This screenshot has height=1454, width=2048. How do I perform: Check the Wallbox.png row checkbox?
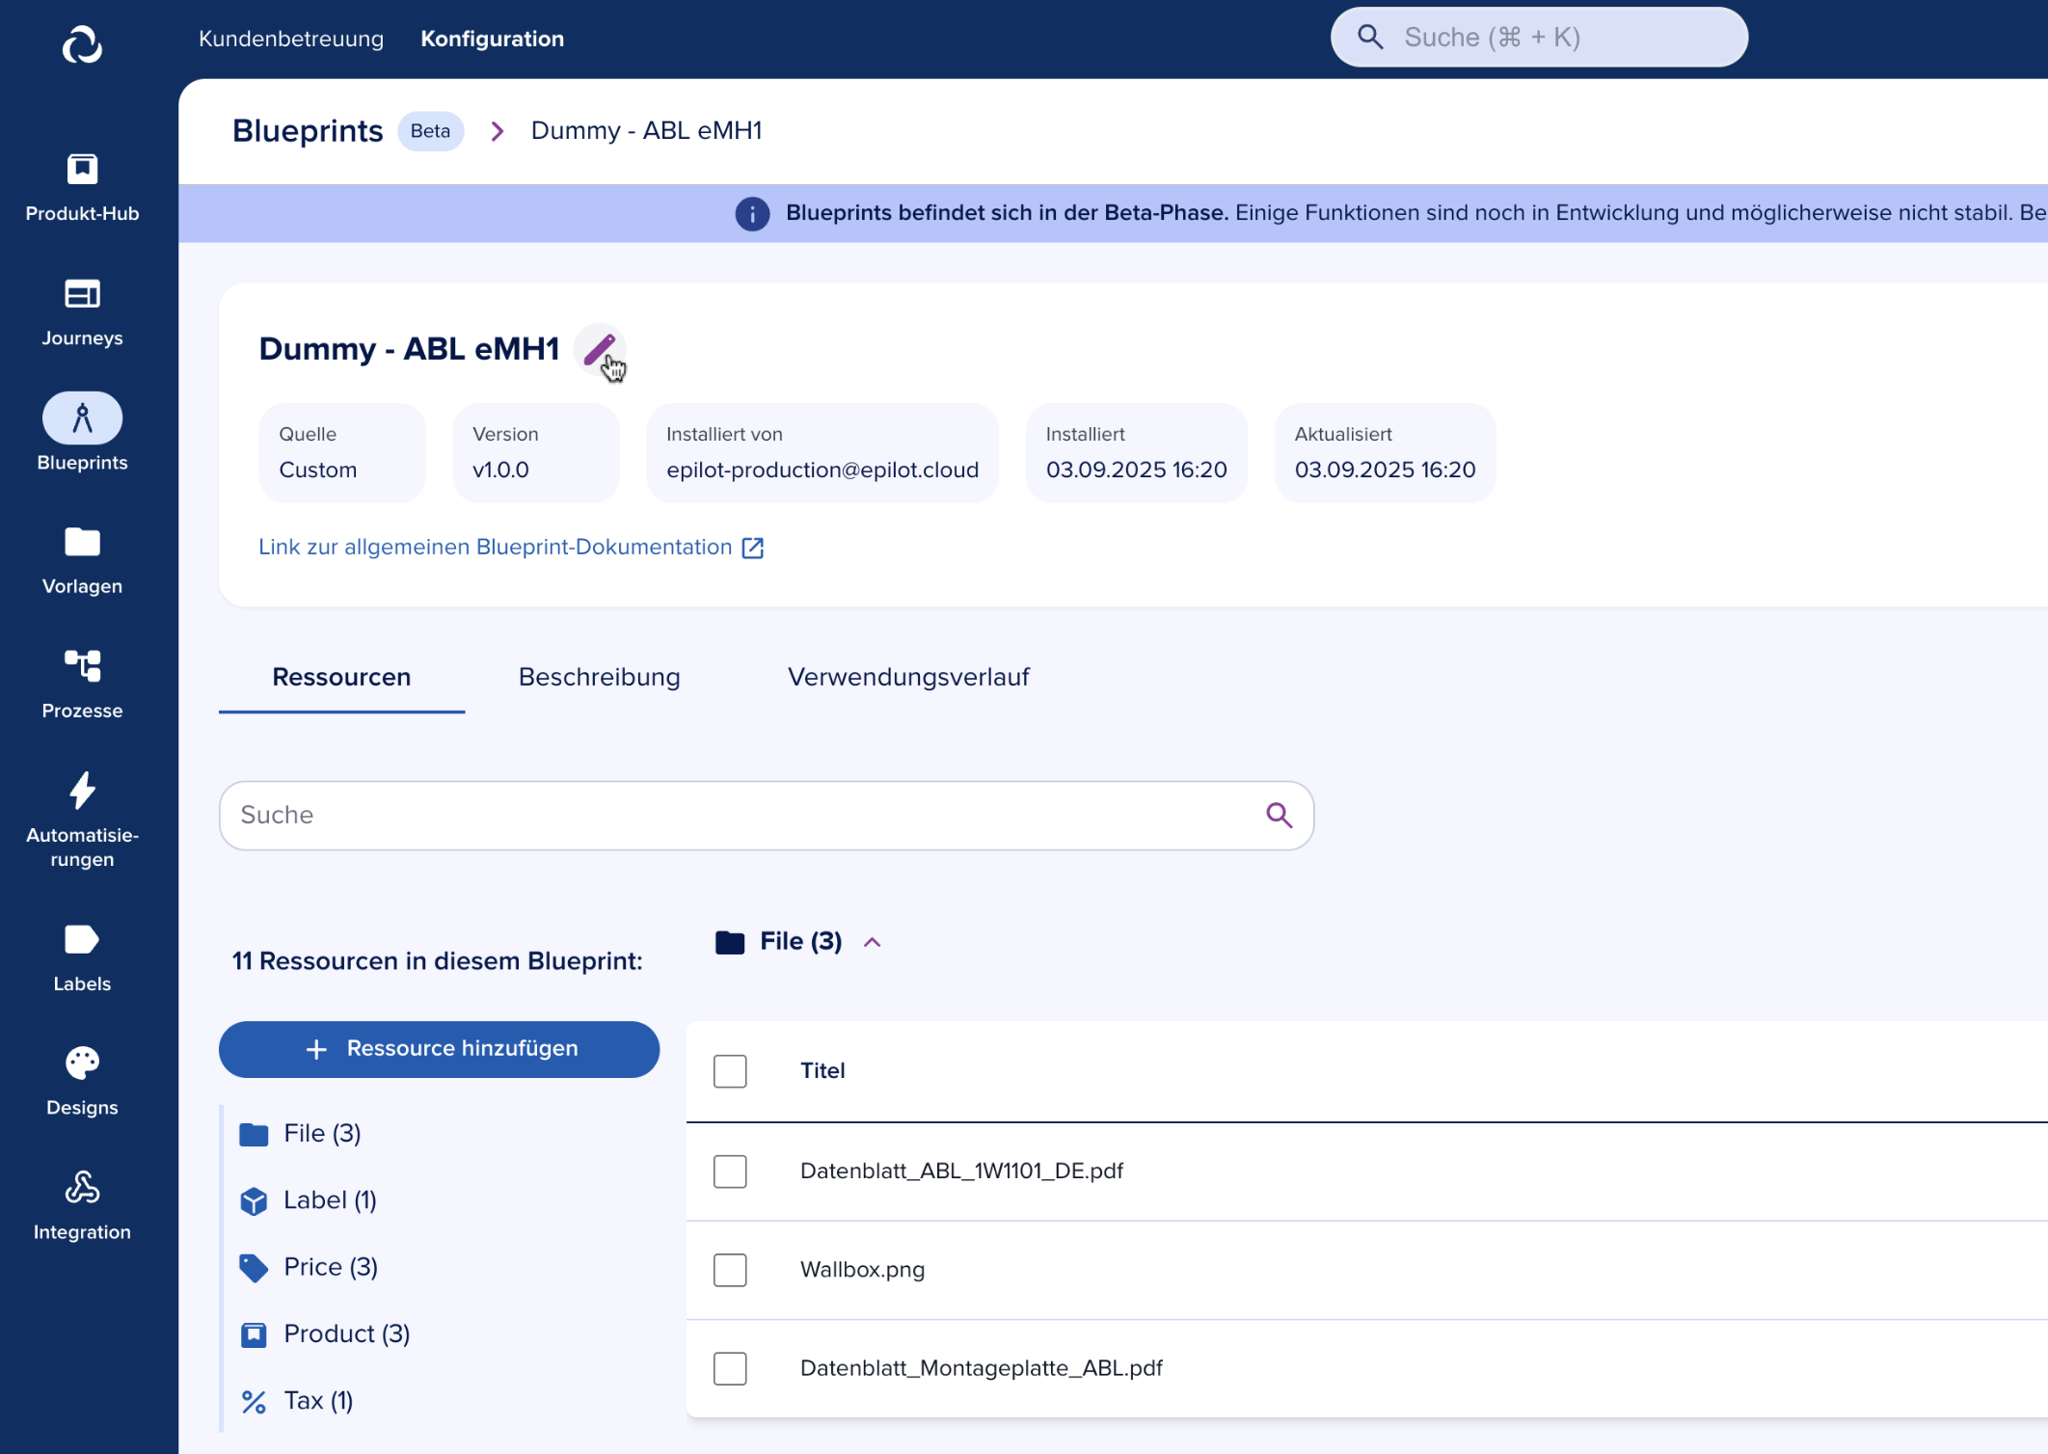click(x=730, y=1270)
